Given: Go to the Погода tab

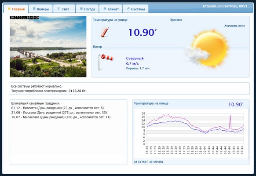Looking at the screenshot, I should point(87,9).
